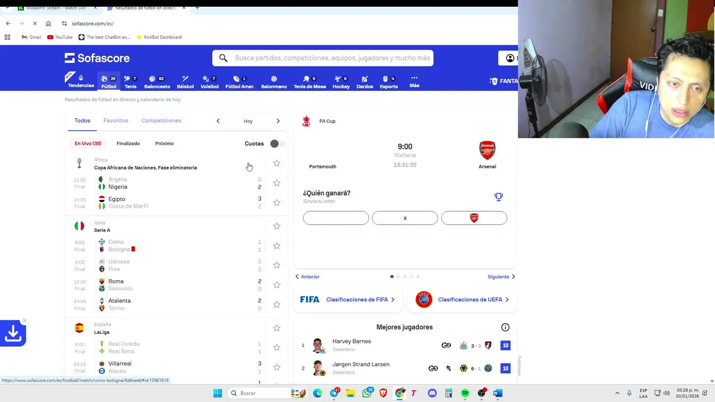This screenshot has height=402, width=715.
Task: Vote X for a draw
Action: [405, 218]
